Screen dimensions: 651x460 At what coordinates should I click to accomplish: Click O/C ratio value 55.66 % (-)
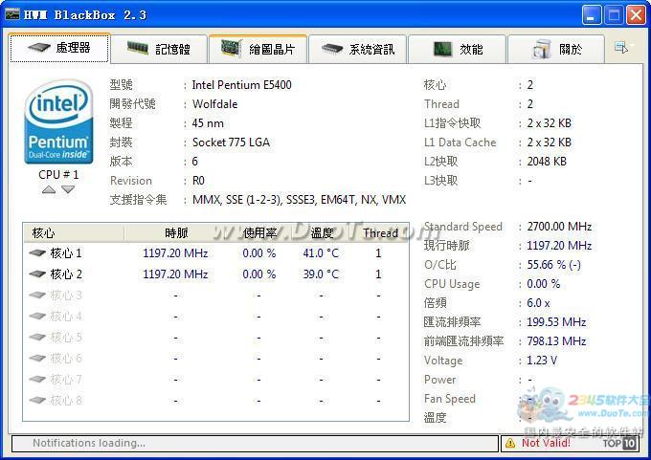(x=554, y=265)
